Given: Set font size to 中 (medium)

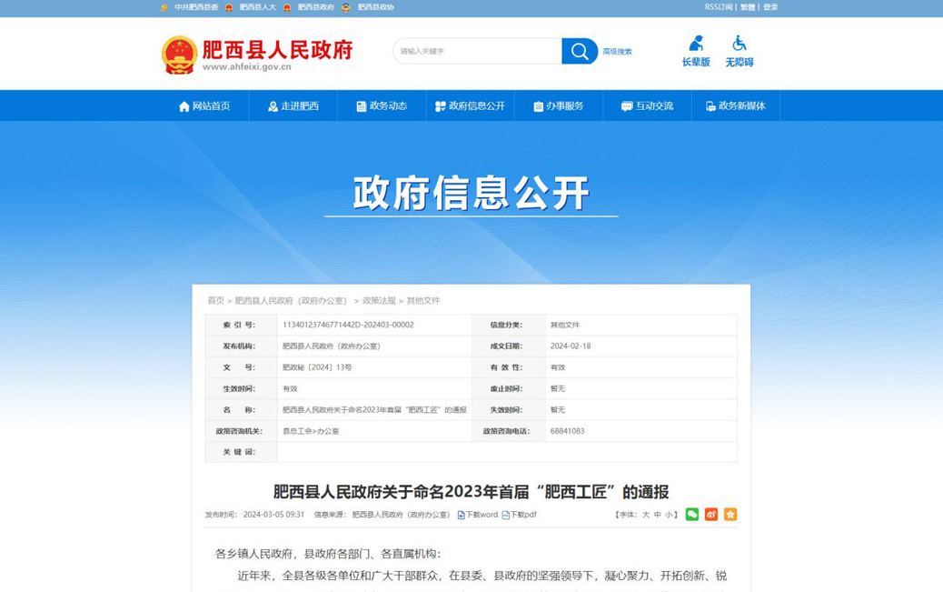Looking at the screenshot, I should pyautogui.click(x=658, y=515).
